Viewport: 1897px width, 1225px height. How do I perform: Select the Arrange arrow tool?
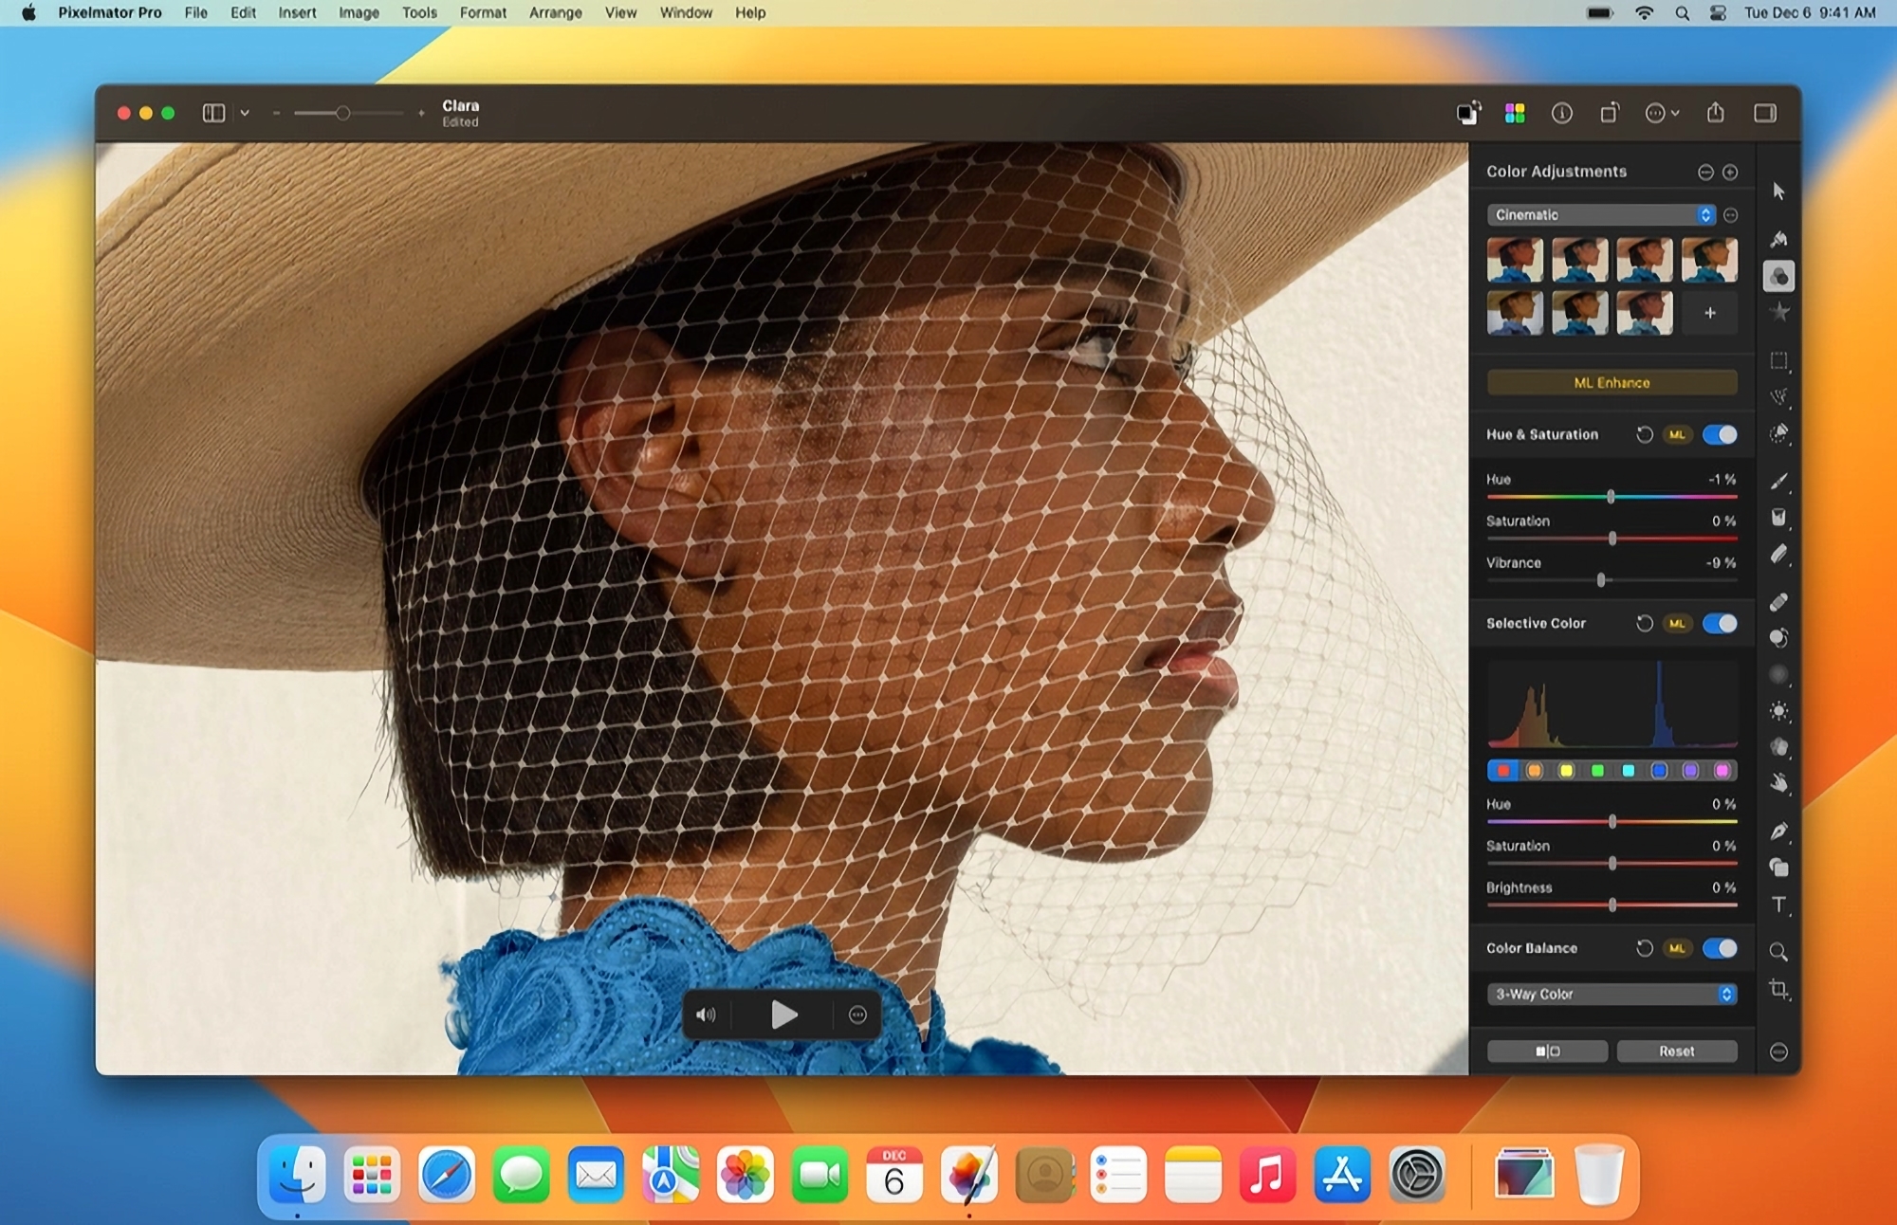(1778, 192)
